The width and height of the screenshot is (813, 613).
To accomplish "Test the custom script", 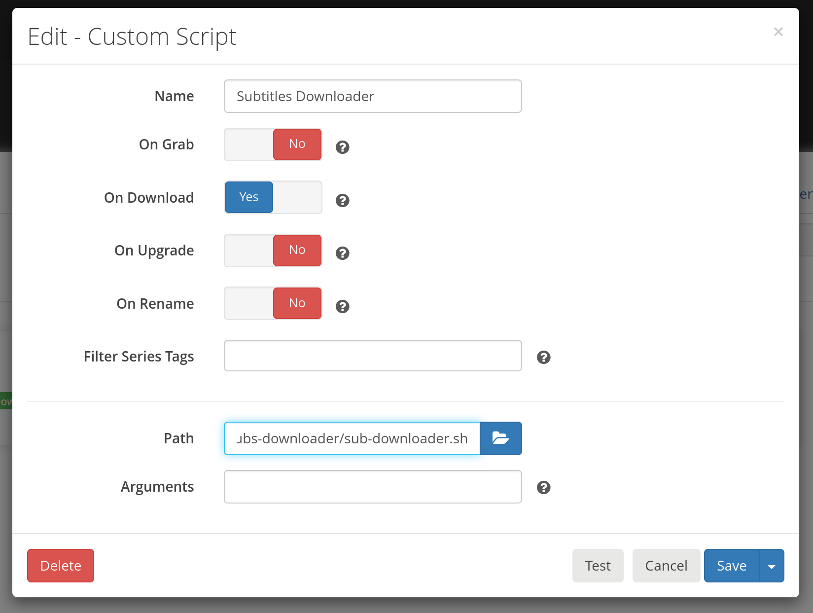I will [598, 566].
